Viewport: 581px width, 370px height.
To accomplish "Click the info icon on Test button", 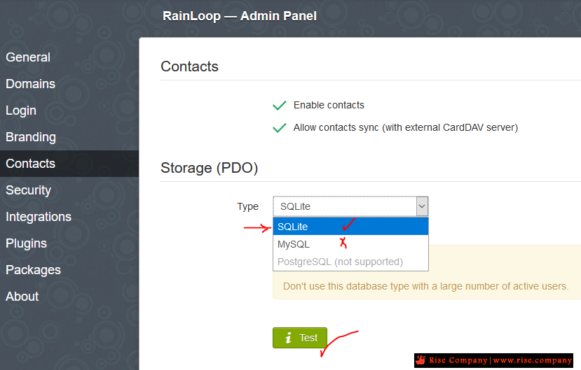I will click(288, 338).
